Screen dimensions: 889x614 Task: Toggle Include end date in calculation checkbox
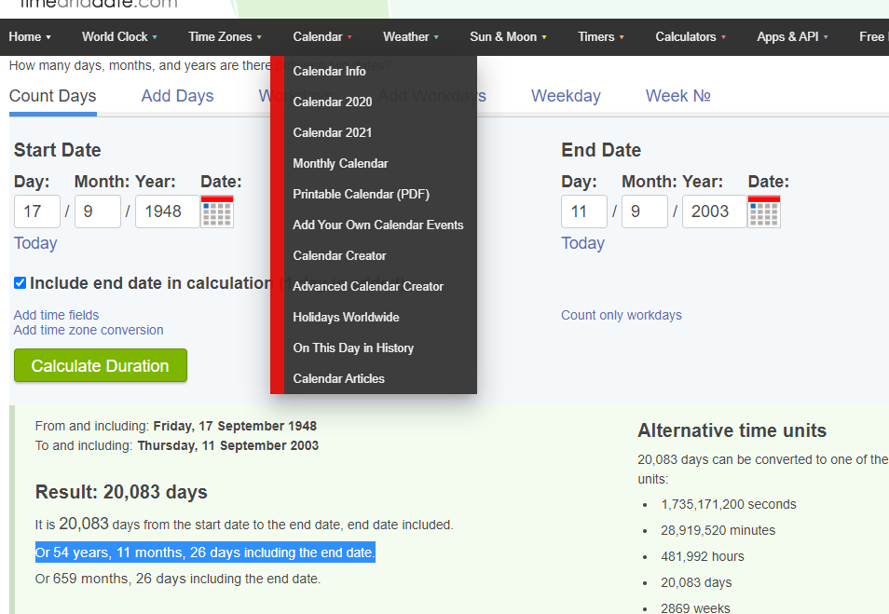[x=20, y=283]
